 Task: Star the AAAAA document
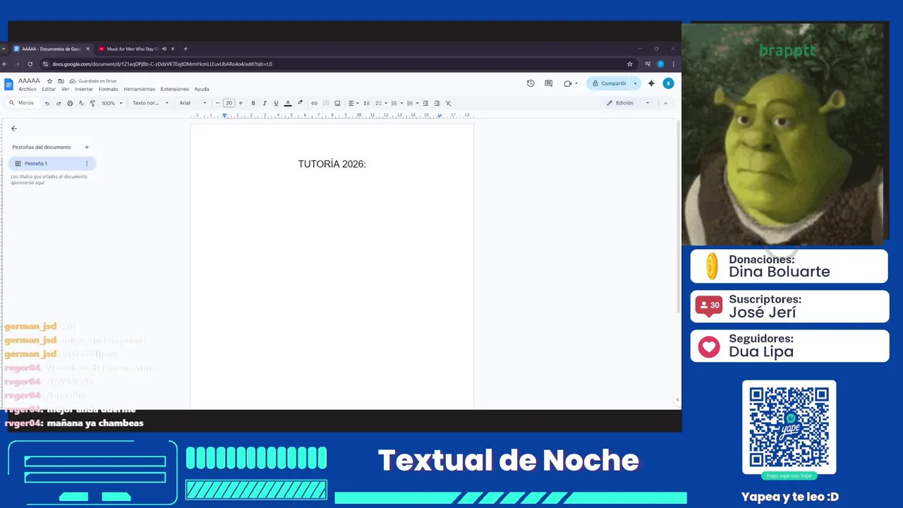pos(51,81)
